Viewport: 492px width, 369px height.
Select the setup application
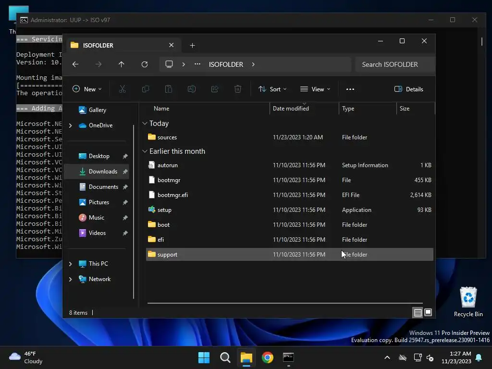click(290, 210)
